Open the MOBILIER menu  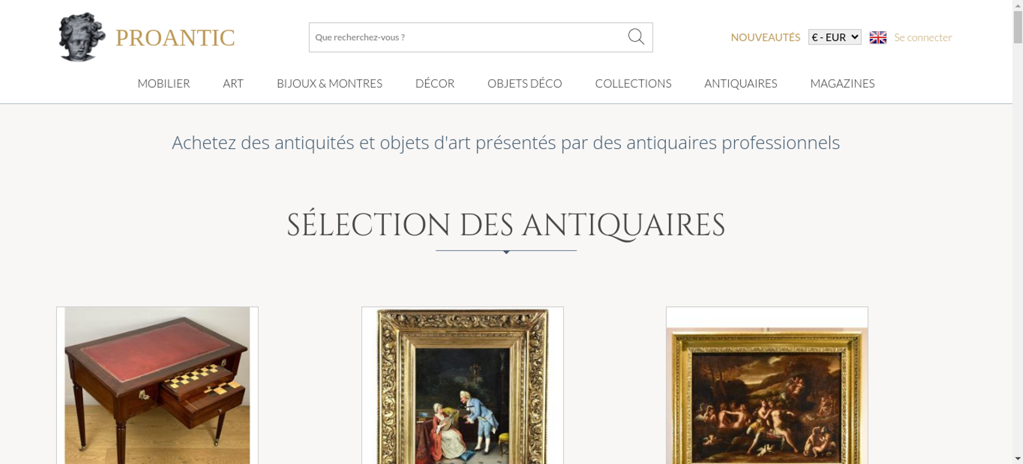[x=164, y=83]
